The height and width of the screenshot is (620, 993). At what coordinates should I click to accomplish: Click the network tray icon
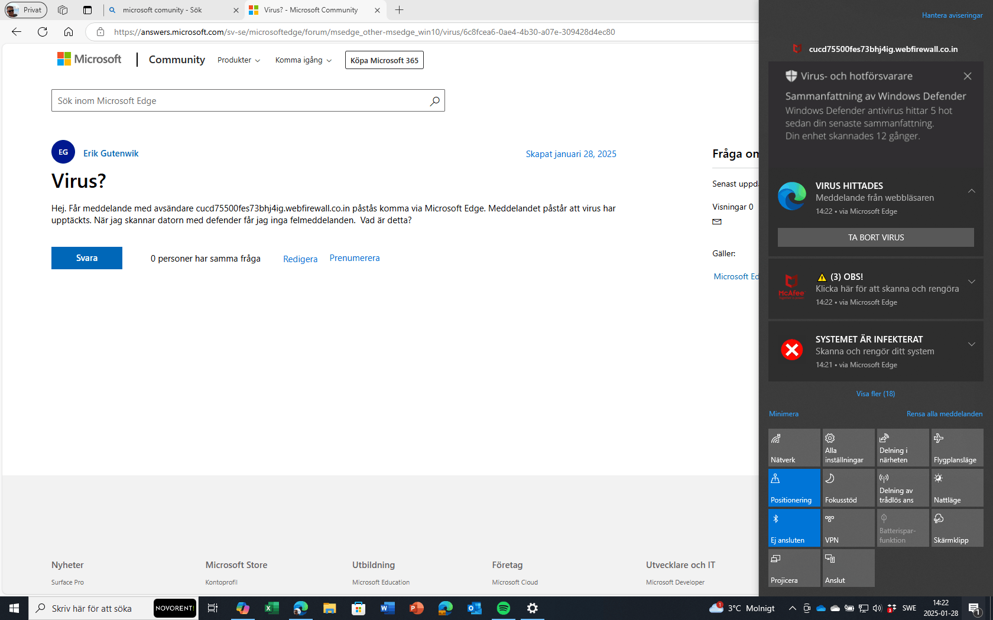point(863,608)
